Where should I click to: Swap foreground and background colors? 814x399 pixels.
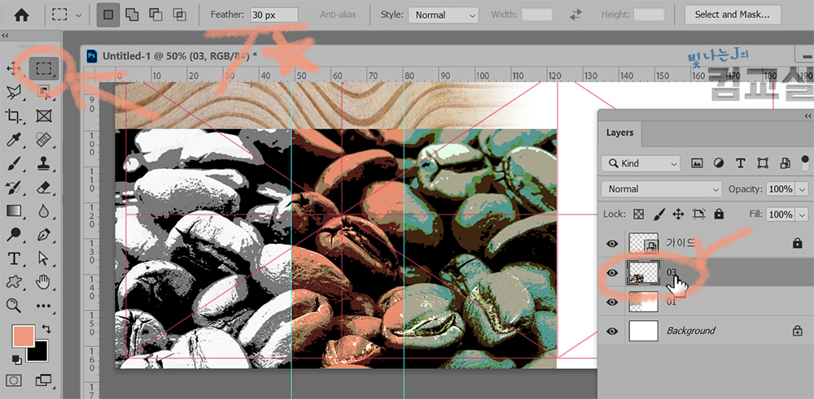point(46,328)
